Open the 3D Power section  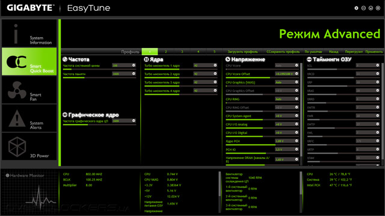click(29, 146)
